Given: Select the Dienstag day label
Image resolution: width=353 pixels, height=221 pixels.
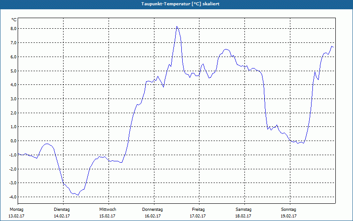Looking at the screenshot, I should [62, 209].
